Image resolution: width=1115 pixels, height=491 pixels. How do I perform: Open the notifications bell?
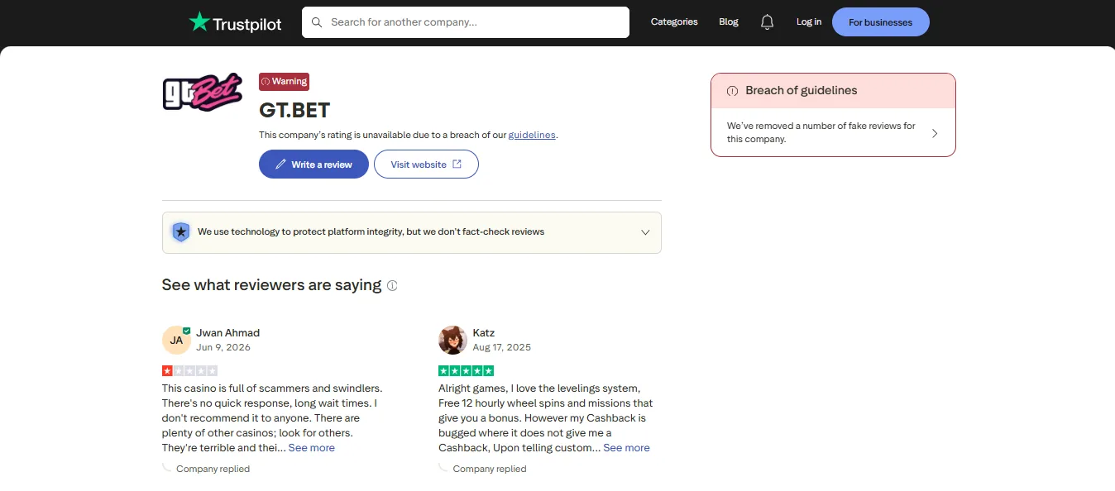[767, 22]
